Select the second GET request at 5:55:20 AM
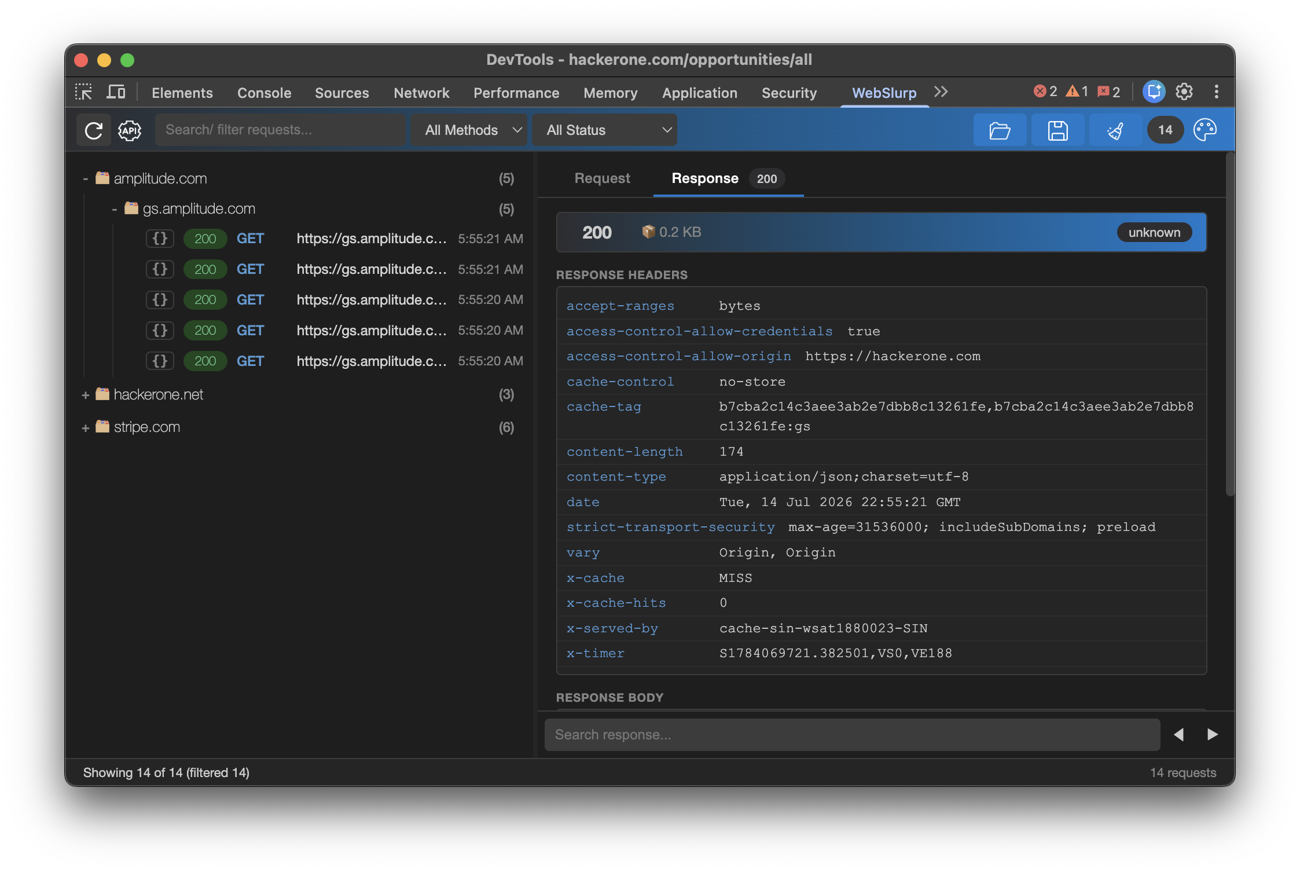The width and height of the screenshot is (1300, 872). click(x=333, y=330)
